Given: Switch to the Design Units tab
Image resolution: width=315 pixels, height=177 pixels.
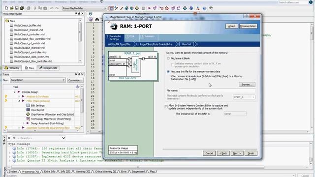Looking at the screenshot, I should pos(48,68).
